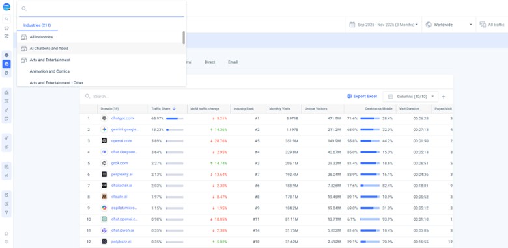508x248 pixels.
Task: Click the funnel icon in sidebar
Action: point(7,213)
